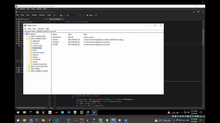The width and height of the screenshot is (220, 123).
Task: Select the mscorlib assembly in Assembly Explorer
Action: 26,22
